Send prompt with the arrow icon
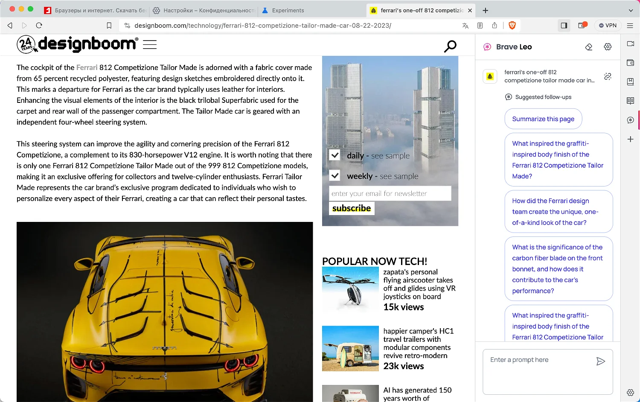Viewport: 640px width, 402px height. pyautogui.click(x=600, y=361)
